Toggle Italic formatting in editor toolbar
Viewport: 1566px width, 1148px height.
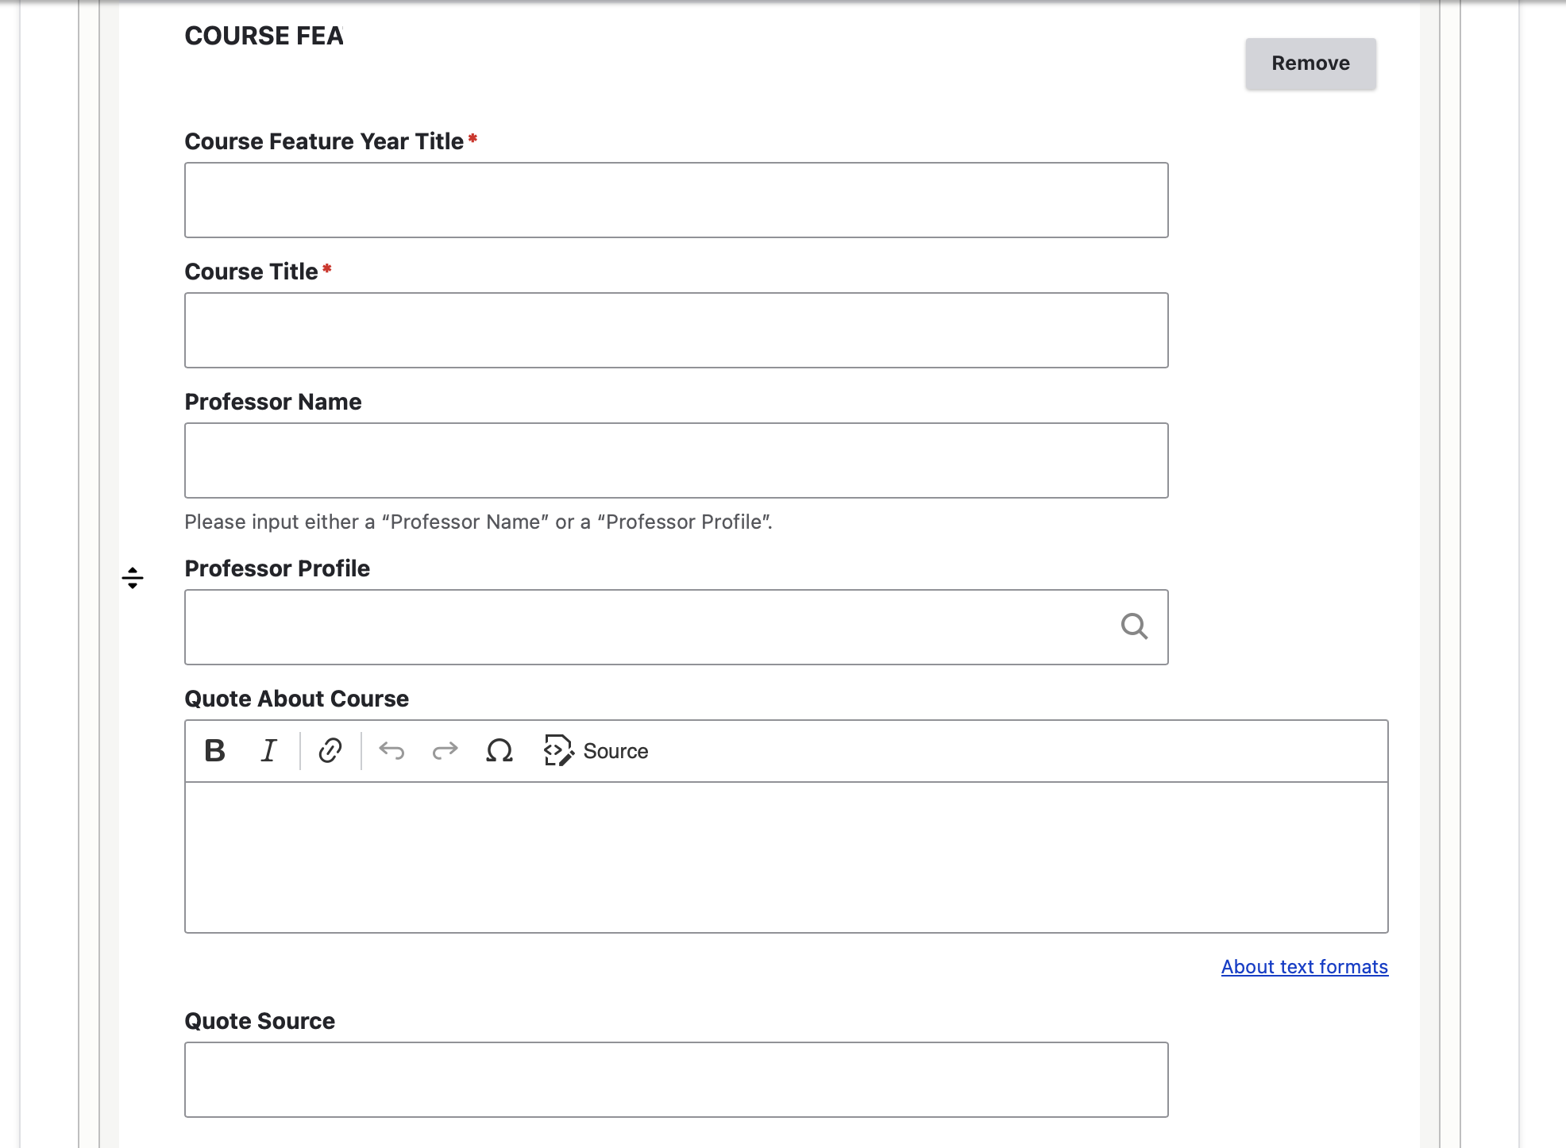268,750
